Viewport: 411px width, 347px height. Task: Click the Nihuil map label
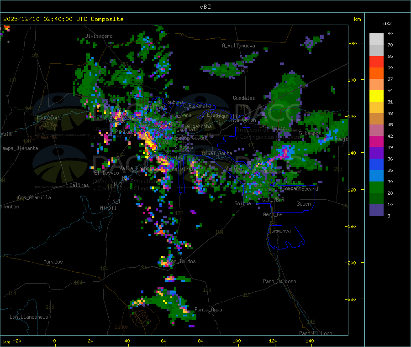click(x=108, y=208)
